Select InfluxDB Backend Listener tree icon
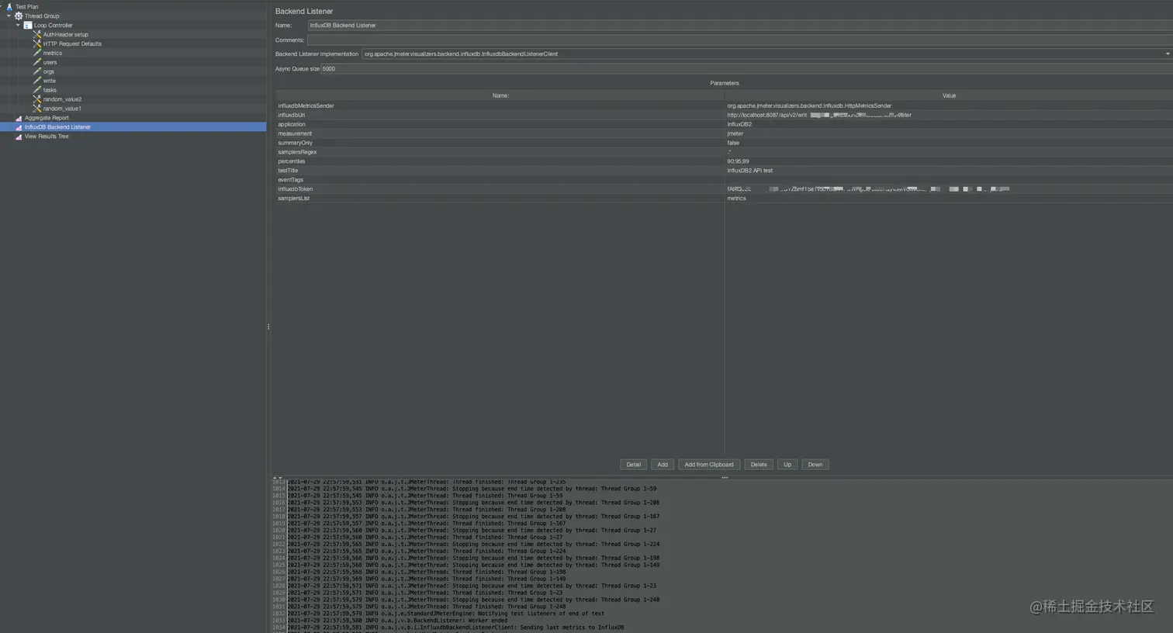Viewport: 1173px width, 633px height. tap(19, 127)
